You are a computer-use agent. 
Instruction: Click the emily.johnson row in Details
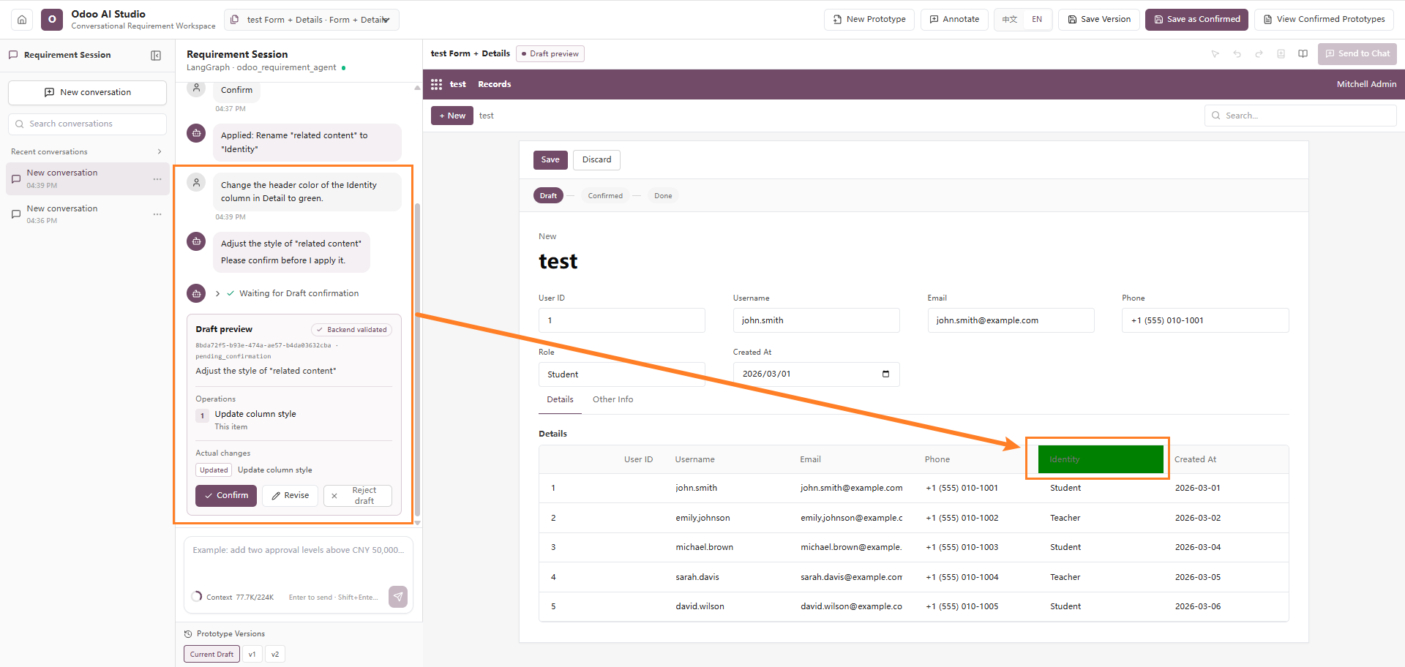pyautogui.click(x=914, y=519)
